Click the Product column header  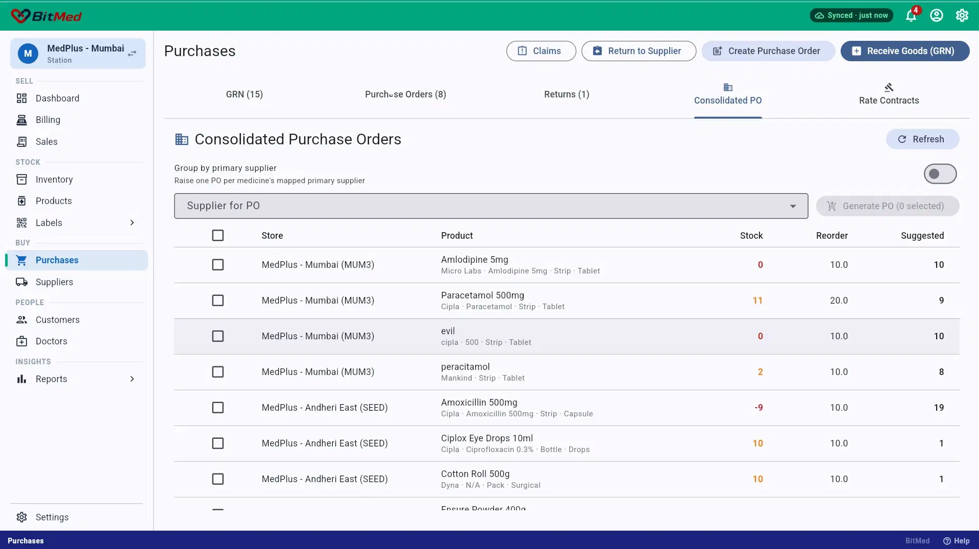point(457,236)
